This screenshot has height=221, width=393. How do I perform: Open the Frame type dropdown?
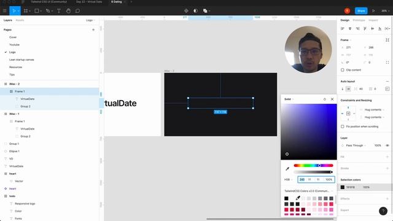[346, 40]
